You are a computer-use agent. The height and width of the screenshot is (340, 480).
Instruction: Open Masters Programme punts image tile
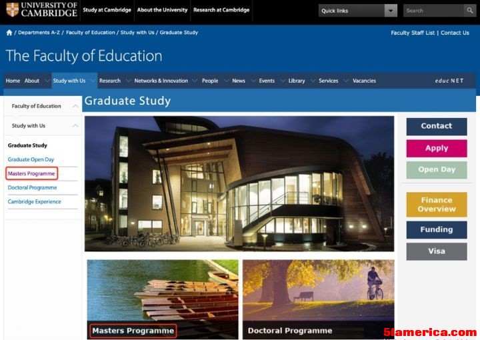(x=163, y=299)
